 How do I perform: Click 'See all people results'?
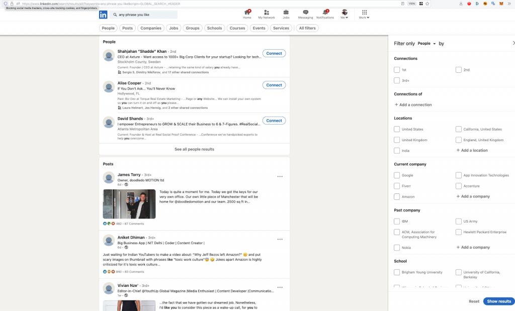tap(195, 149)
